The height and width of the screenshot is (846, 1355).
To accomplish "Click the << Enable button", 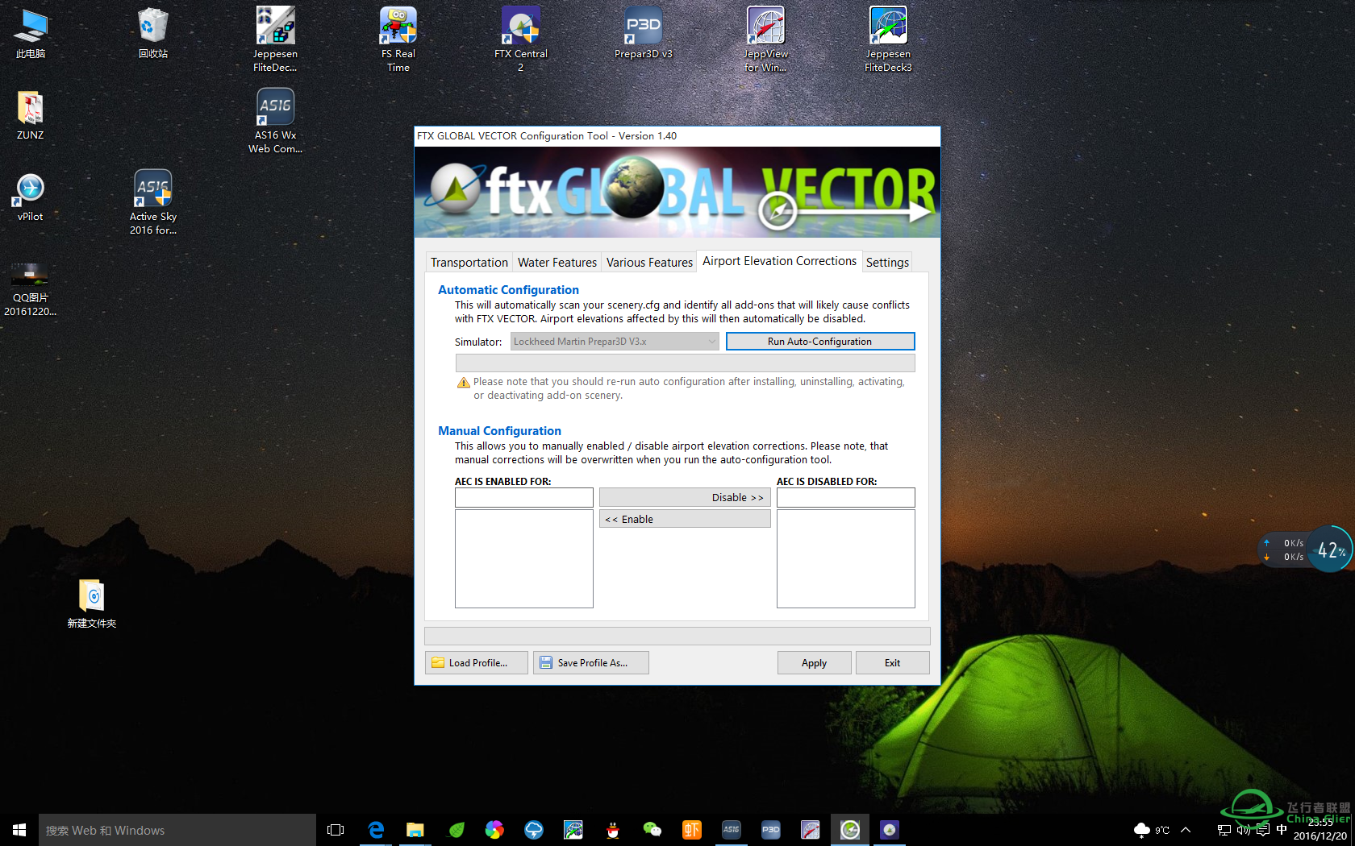I will [x=685, y=520].
